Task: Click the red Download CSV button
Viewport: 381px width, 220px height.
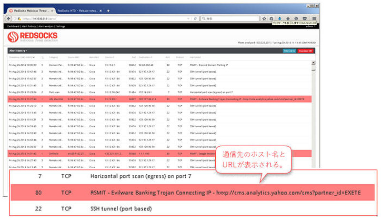Action: tap(306, 50)
